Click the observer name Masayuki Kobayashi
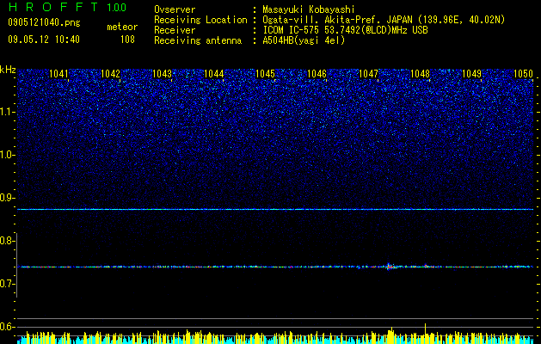541x344 pixels. [309, 10]
